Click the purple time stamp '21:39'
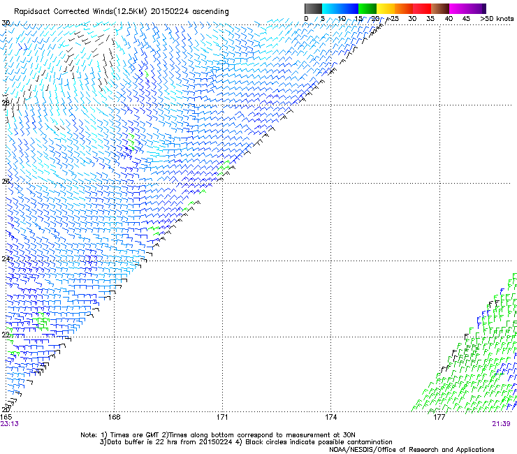517x454 pixels. [x=501, y=424]
